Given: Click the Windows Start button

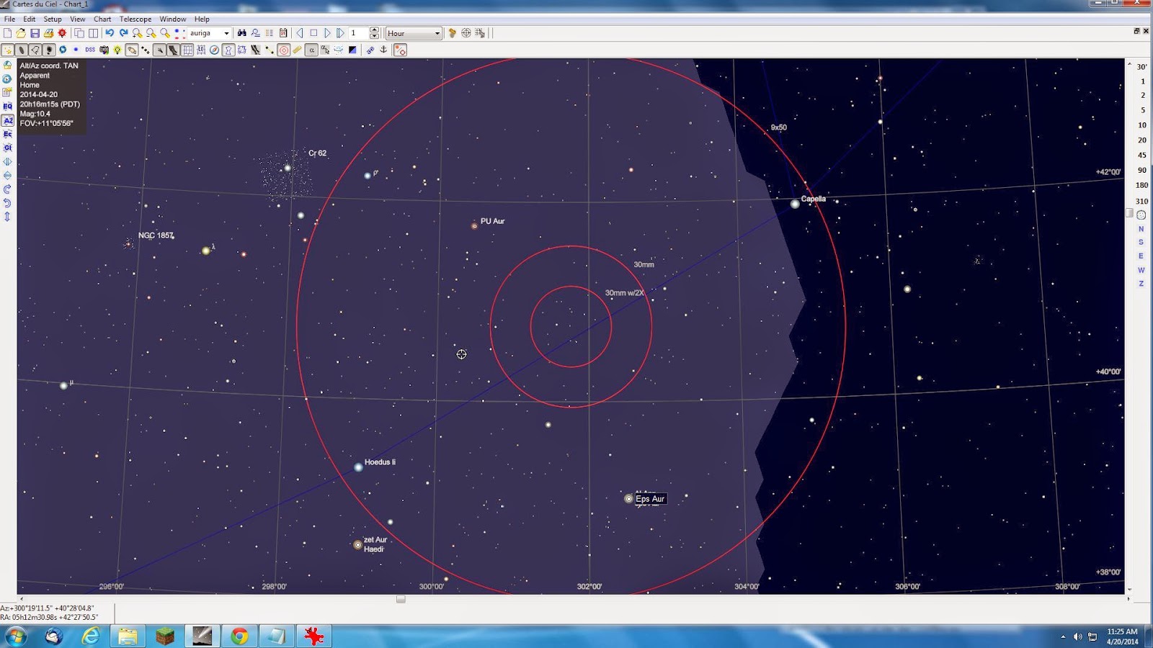Looking at the screenshot, I should 15,636.
